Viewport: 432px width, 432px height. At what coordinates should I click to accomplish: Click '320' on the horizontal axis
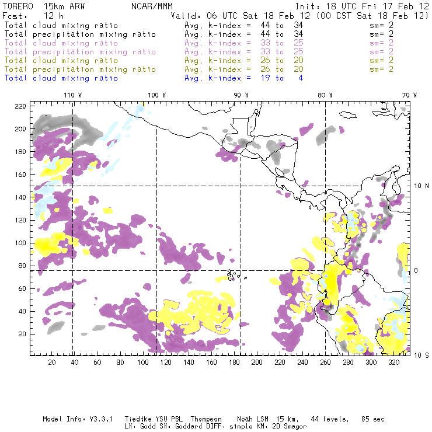[x=393, y=363]
